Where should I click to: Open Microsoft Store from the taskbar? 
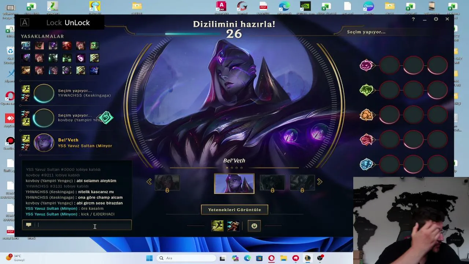click(259, 258)
